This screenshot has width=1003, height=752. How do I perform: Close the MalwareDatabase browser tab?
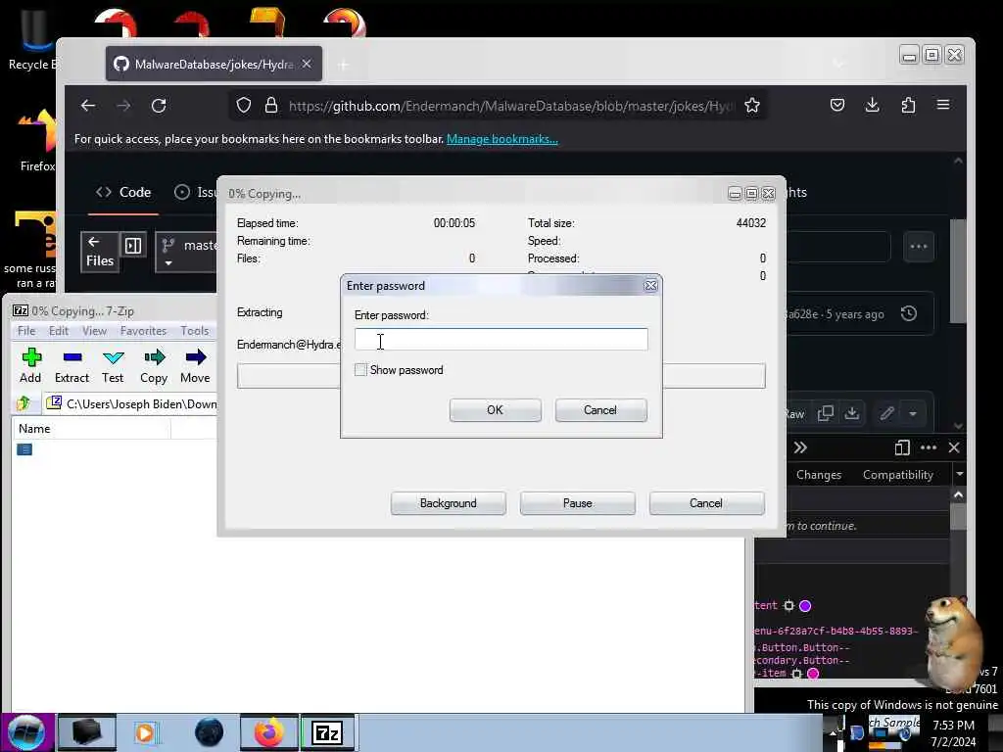tap(307, 64)
